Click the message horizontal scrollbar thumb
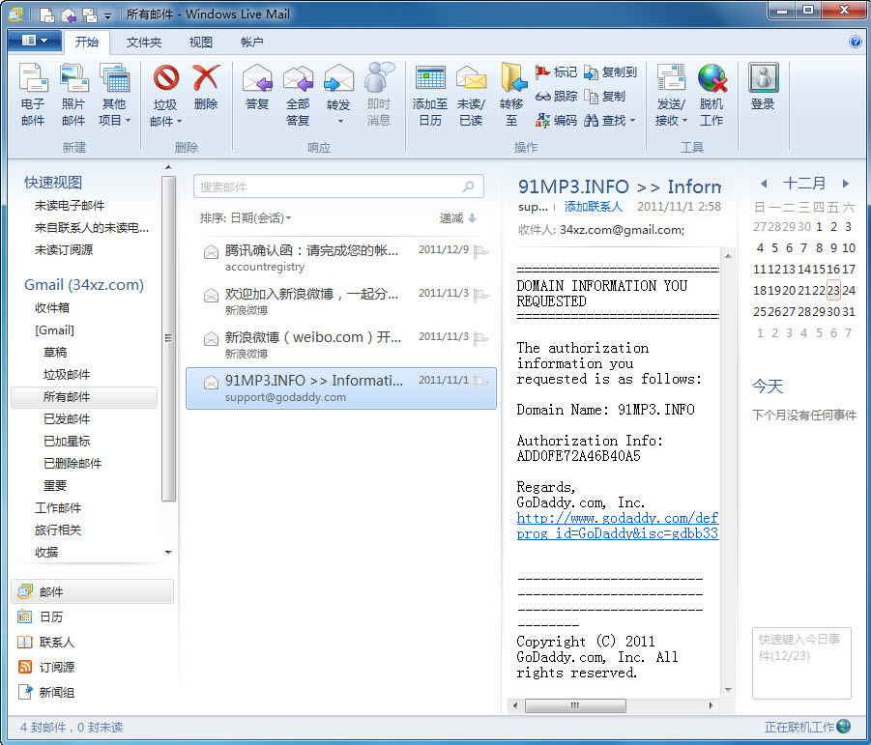 575,705
